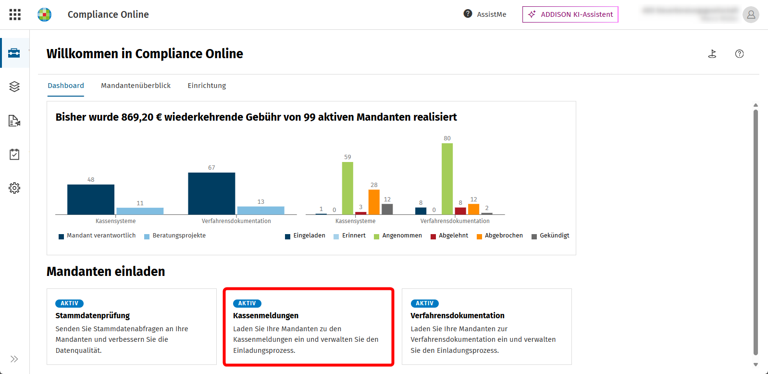Click the page's vertical scrollbar thumb
768x374 pixels.
(x=756, y=232)
